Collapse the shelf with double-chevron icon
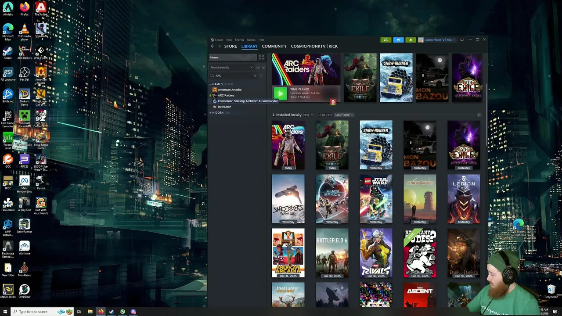This screenshot has height=316, width=562. (479, 115)
